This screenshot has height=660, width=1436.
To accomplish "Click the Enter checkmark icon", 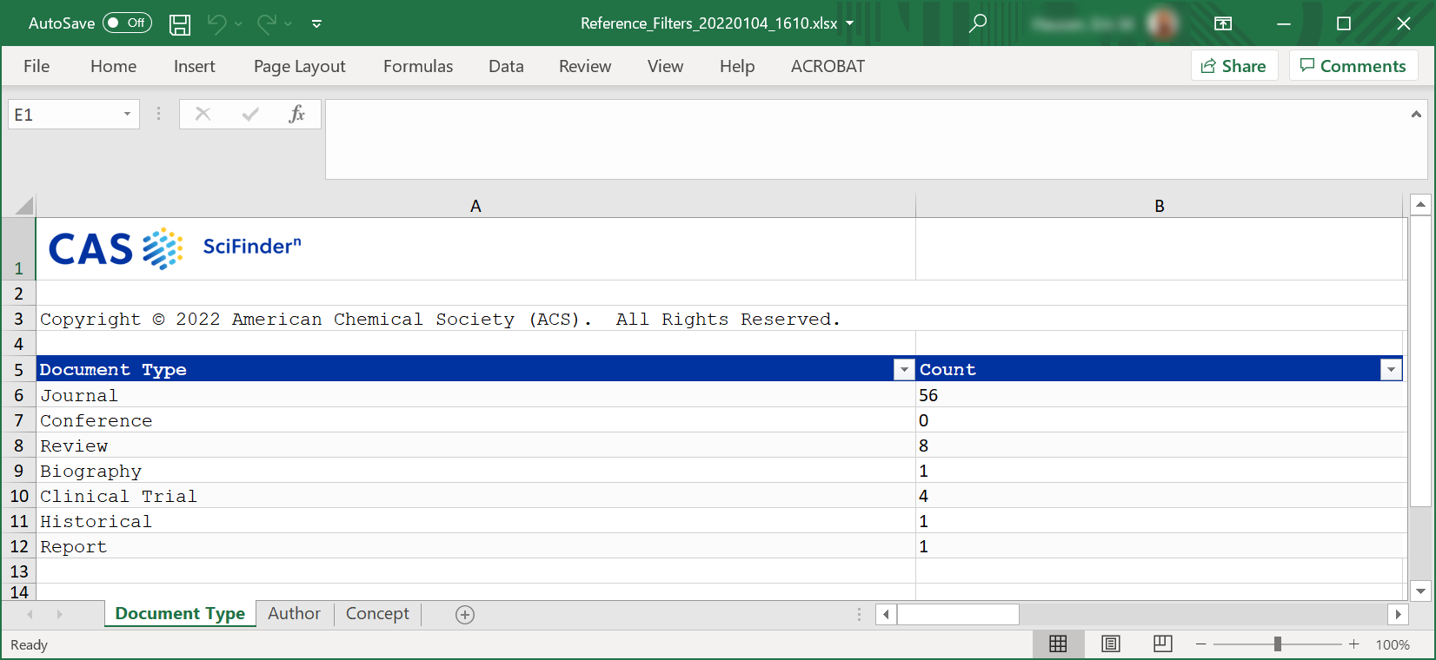I will [250, 114].
